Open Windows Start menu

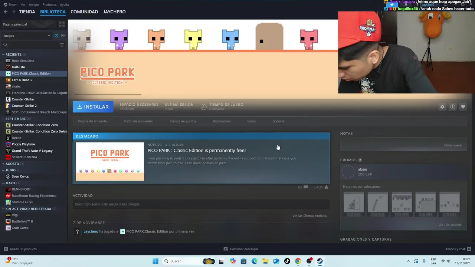[155, 261]
